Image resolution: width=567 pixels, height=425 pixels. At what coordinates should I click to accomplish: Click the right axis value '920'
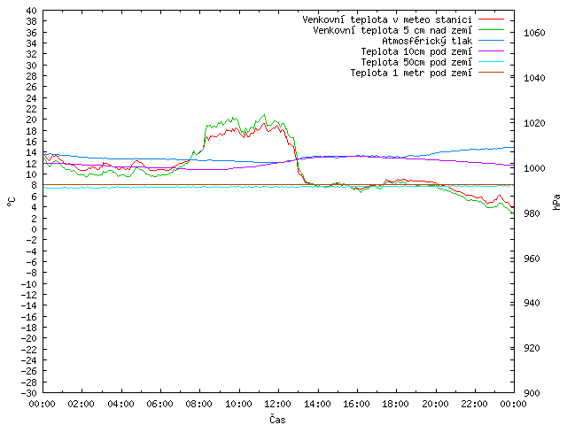click(532, 348)
